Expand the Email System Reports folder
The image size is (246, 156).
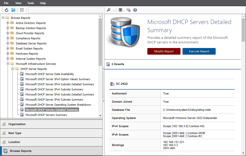8,49
